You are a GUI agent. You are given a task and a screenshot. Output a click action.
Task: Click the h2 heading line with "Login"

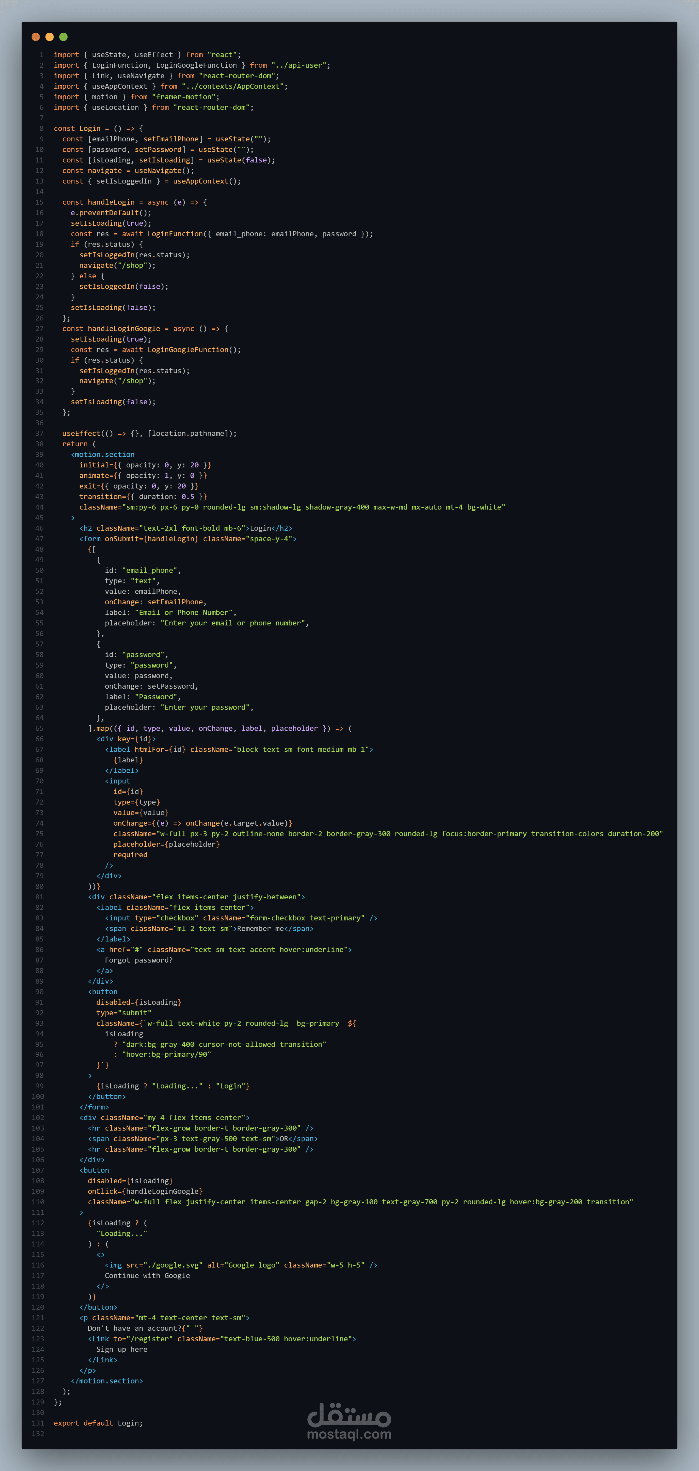tap(186, 528)
